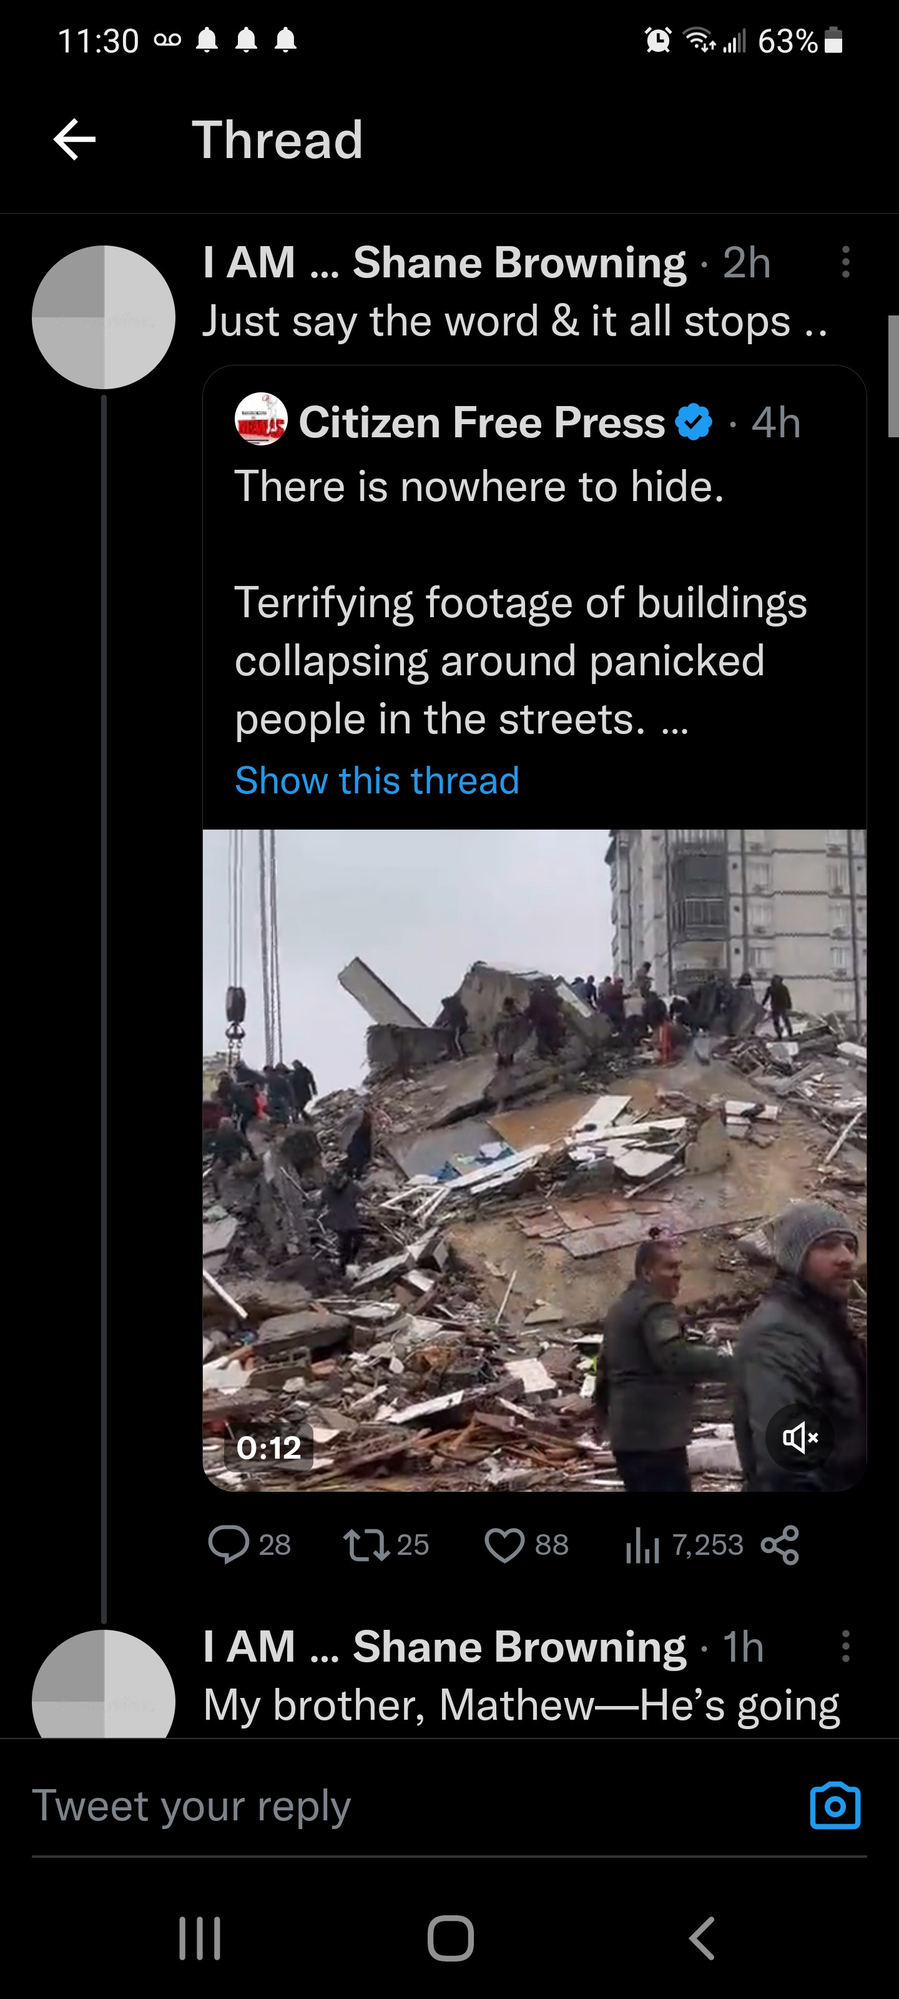Image resolution: width=899 pixels, height=1999 pixels.
Task: Open Android recent apps button
Action: (200, 1938)
